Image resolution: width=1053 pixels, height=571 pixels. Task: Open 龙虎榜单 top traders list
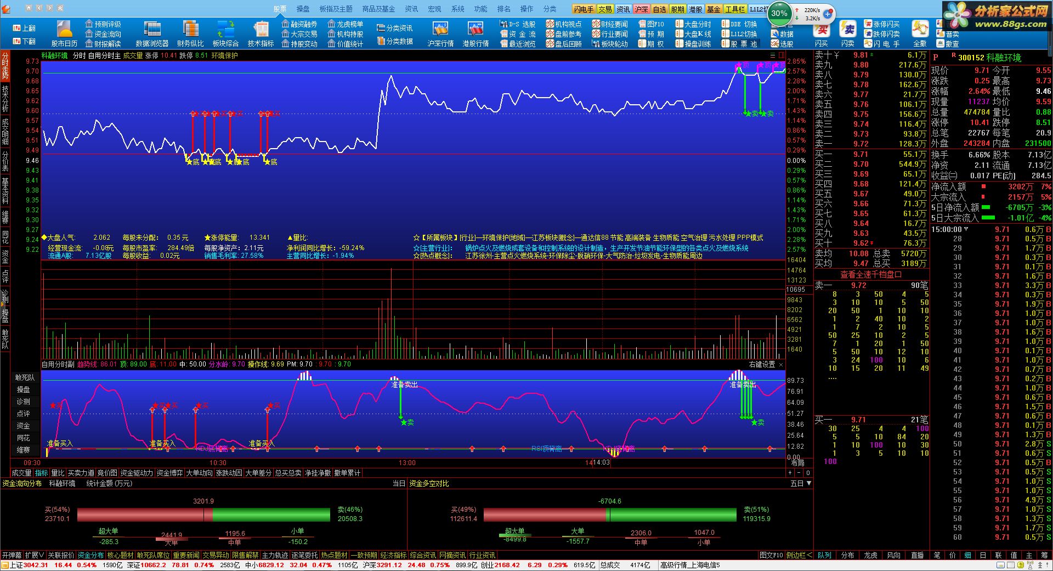click(x=346, y=24)
